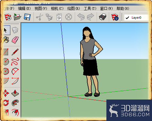Select the Polygon tool
Viewport: 152px width, 121px height.
click(6, 71)
